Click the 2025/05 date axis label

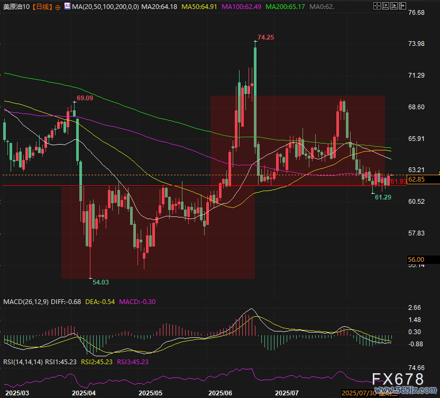pyautogui.click(x=150, y=393)
